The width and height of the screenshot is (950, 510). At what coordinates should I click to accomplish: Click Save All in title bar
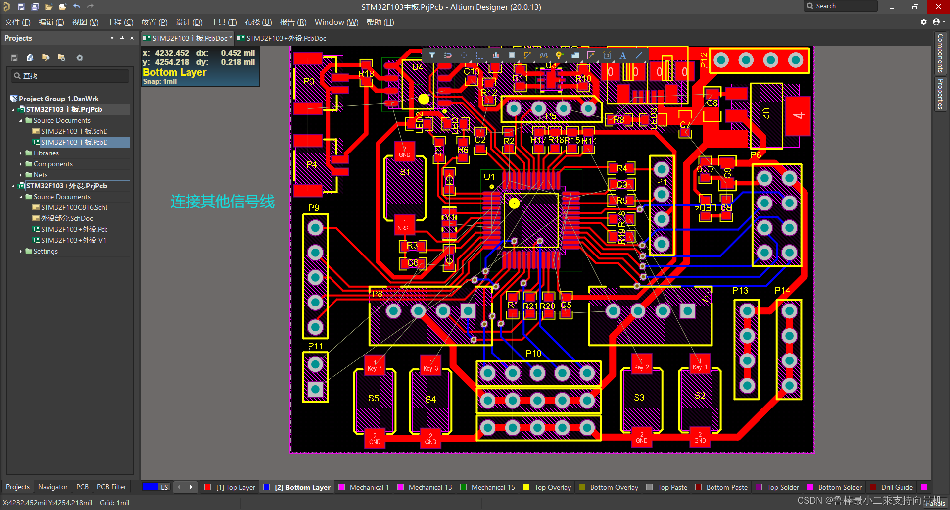(35, 7)
